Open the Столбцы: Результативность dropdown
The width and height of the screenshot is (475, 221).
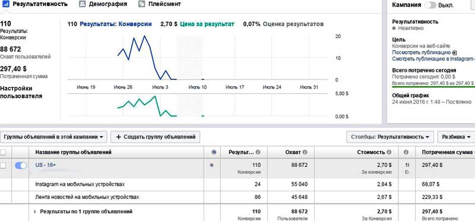coord(390,137)
